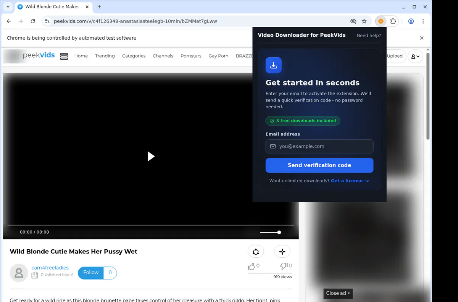Viewport: 458px width, 302px height.
Task: Follow the uploader with the Follow button
Action: coord(91,273)
